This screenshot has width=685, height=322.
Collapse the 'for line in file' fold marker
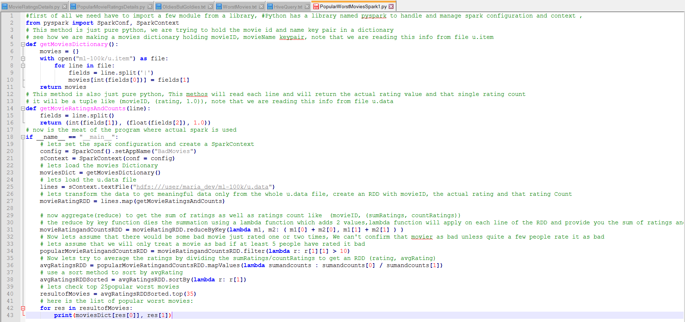(x=23, y=66)
